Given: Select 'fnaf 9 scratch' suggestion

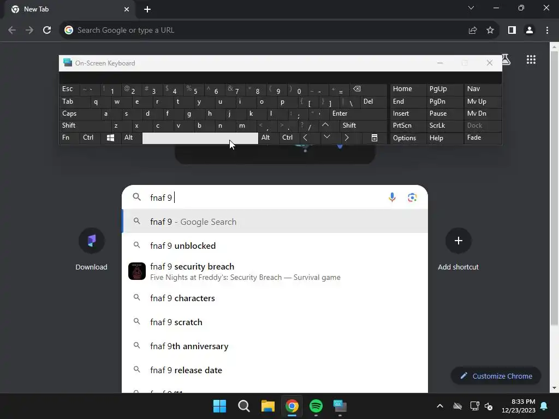Looking at the screenshot, I should (275, 322).
